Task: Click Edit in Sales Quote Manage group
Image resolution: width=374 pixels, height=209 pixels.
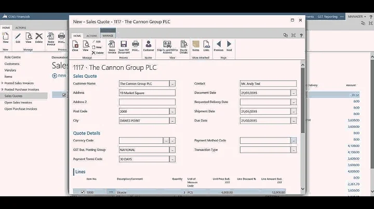Action: tap(97, 42)
